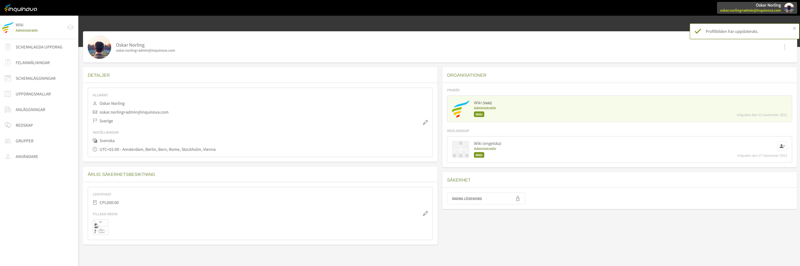Open the attached media thumbnail
The width and height of the screenshot is (800, 266).
pos(100,227)
